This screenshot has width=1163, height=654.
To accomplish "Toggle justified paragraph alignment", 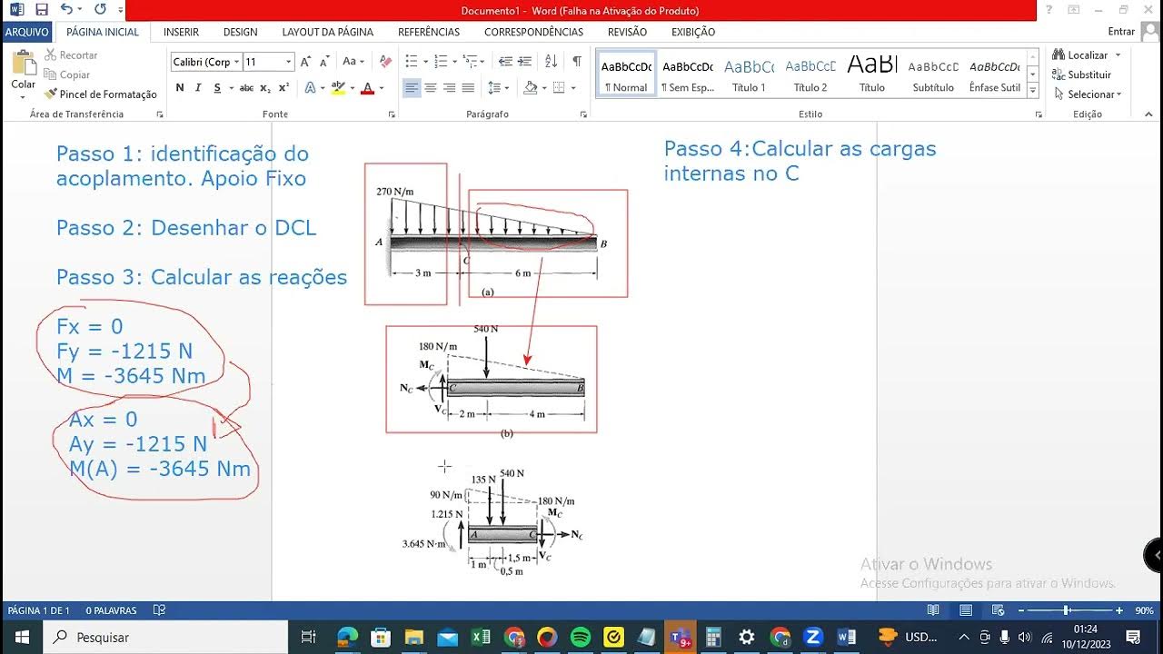I will click(468, 87).
